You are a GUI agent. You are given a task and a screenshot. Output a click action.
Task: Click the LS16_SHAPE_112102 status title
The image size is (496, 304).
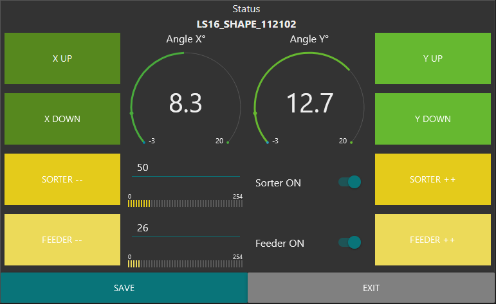(246, 24)
